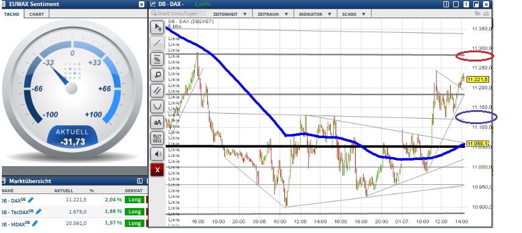The height and width of the screenshot is (233, 522).
Task: Open the DB - MDAX row link
Action: point(16,223)
